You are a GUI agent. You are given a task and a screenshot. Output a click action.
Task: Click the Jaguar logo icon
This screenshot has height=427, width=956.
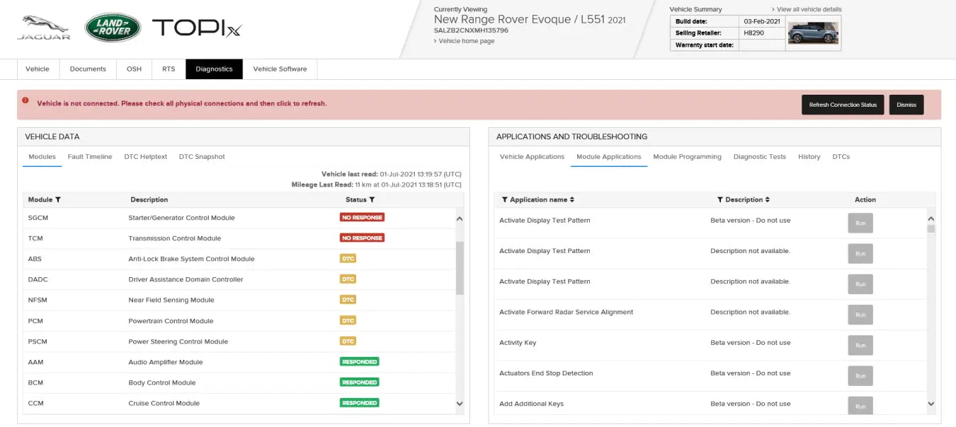click(x=43, y=27)
